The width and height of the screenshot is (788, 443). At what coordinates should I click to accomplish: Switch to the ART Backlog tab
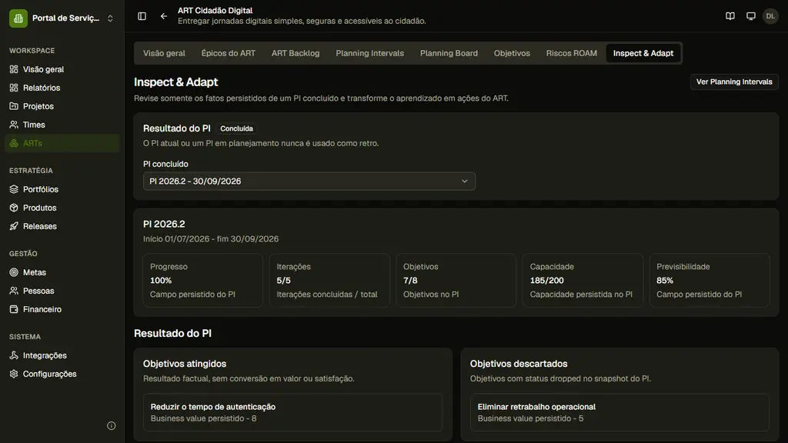point(295,53)
